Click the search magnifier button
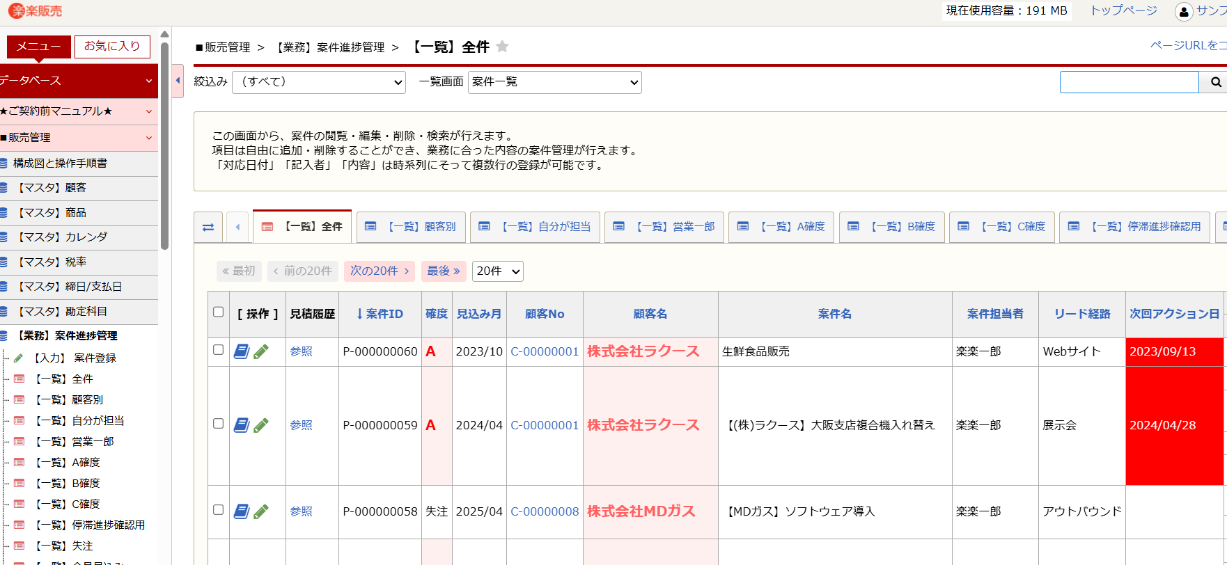This screenshot has height=565, width=1227. point(1215,82)
